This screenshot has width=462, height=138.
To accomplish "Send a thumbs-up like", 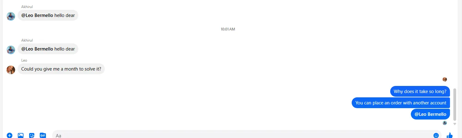I will coord(450,135).
